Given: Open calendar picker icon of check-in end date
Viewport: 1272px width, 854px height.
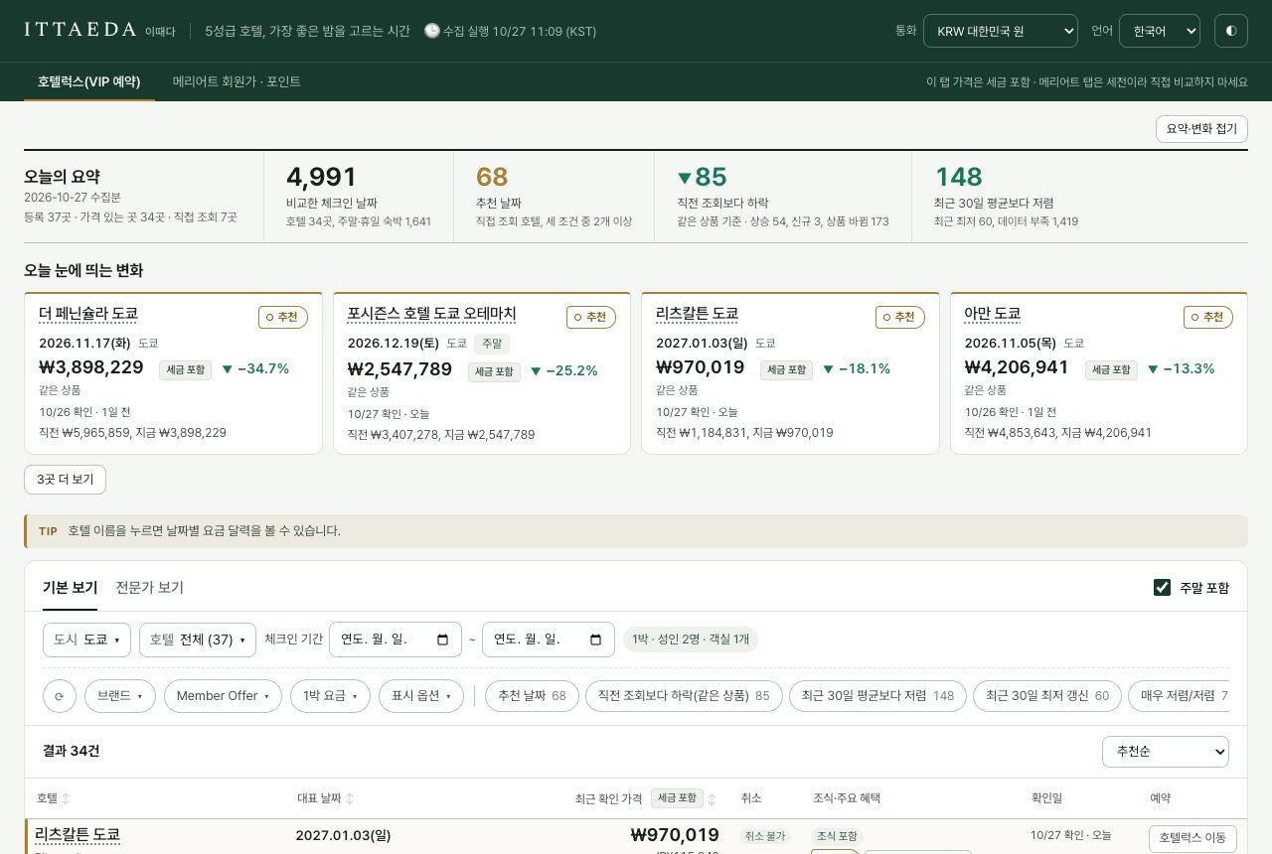Looking at the screenshot, I should 596,640.
